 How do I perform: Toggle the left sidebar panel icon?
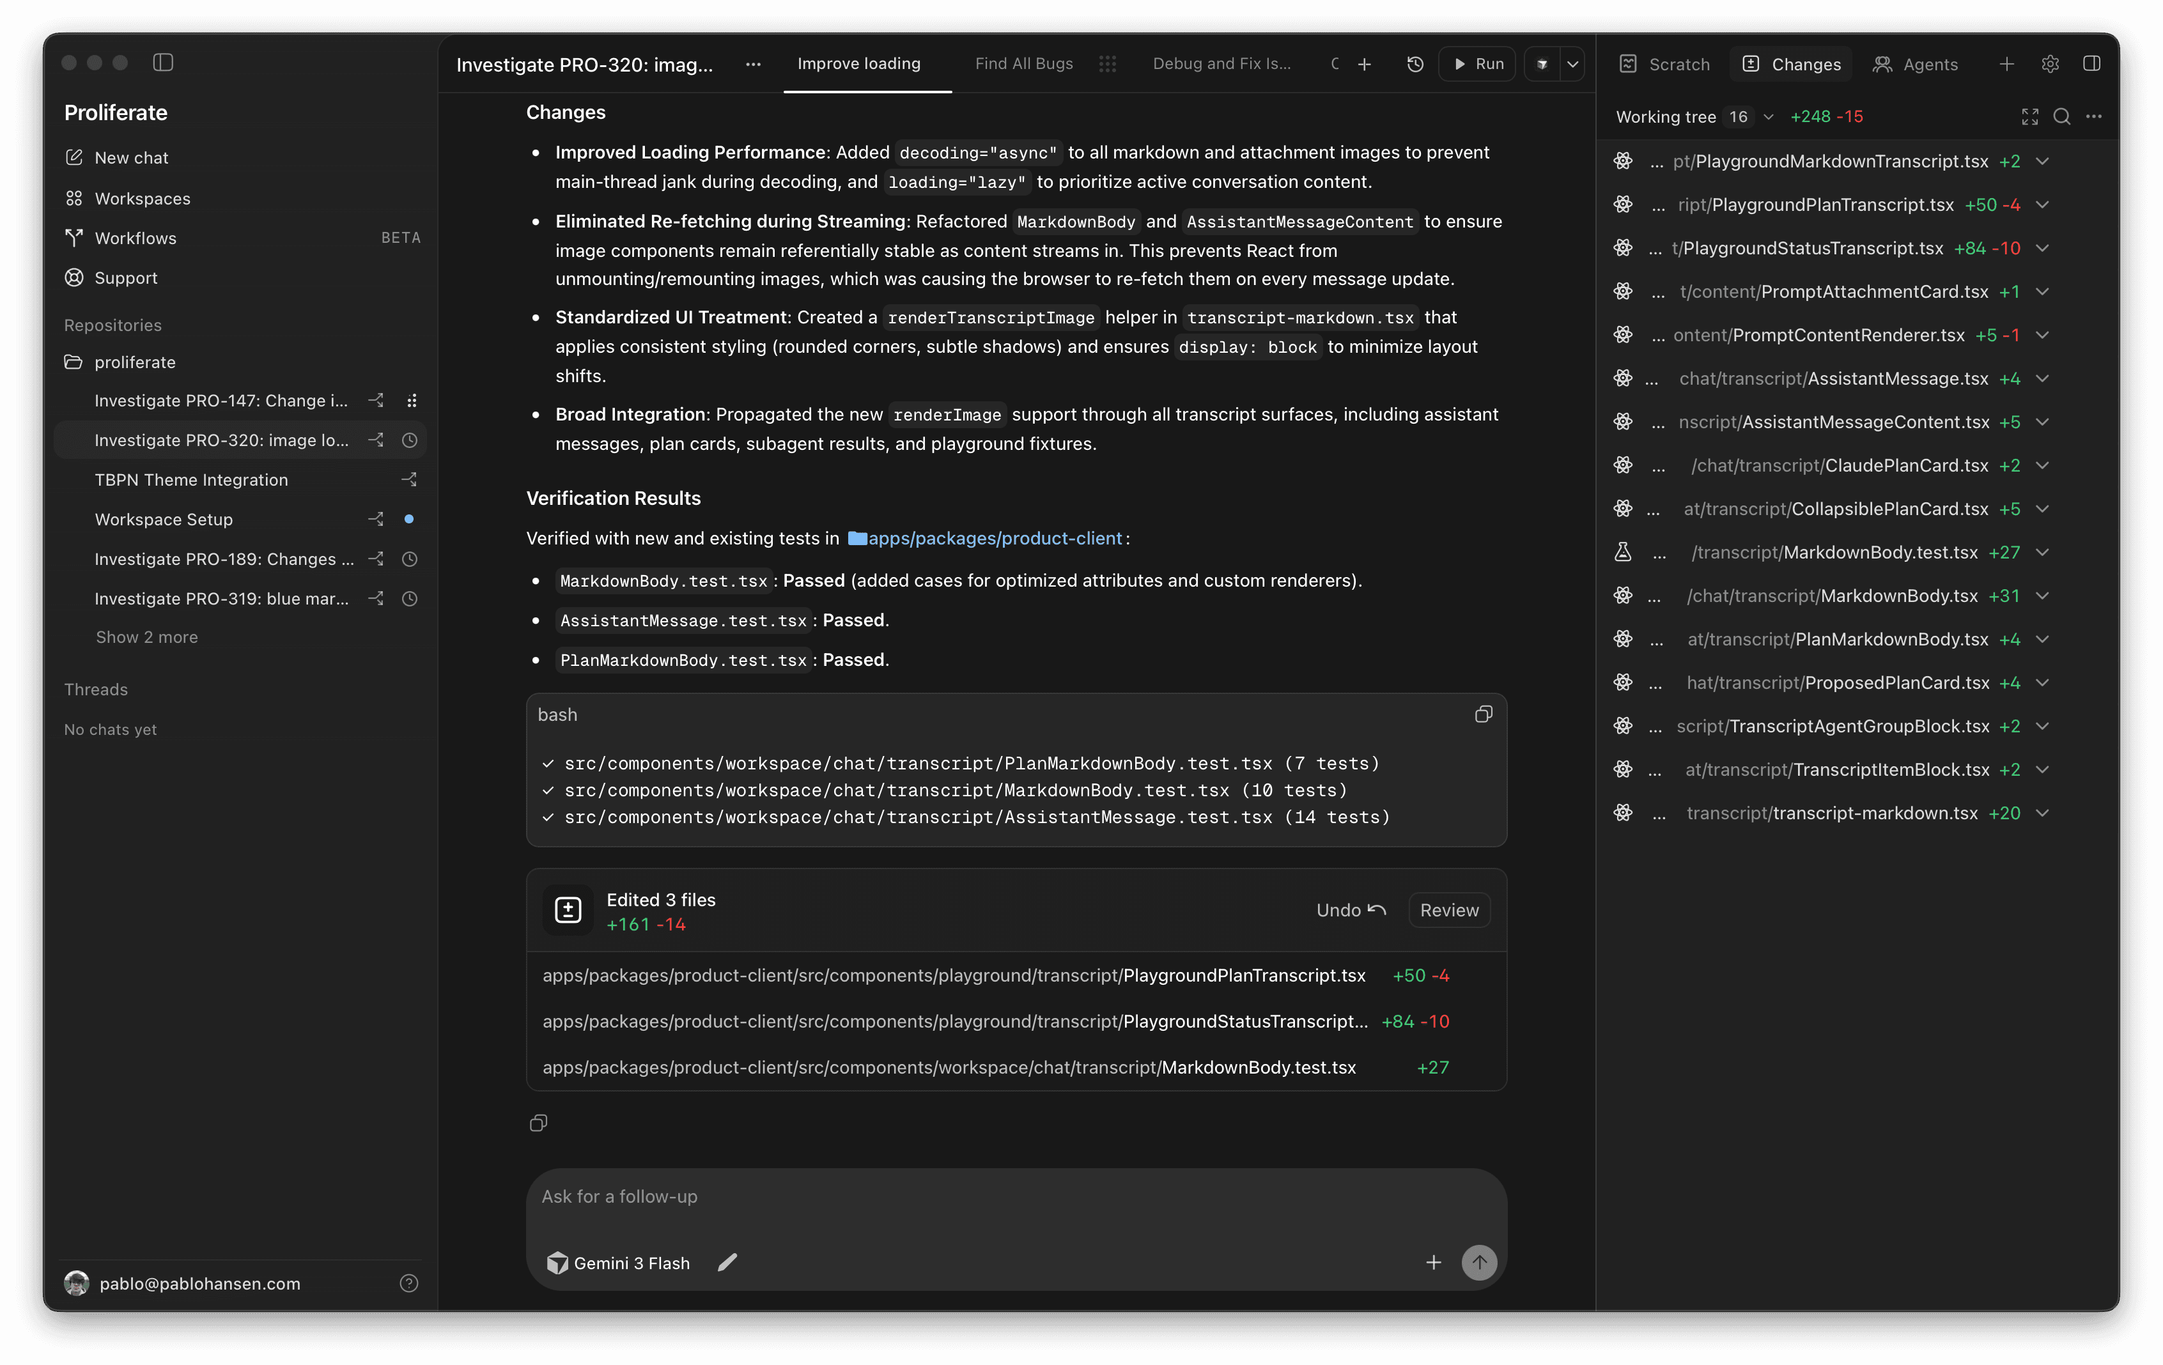pos(162,62)
